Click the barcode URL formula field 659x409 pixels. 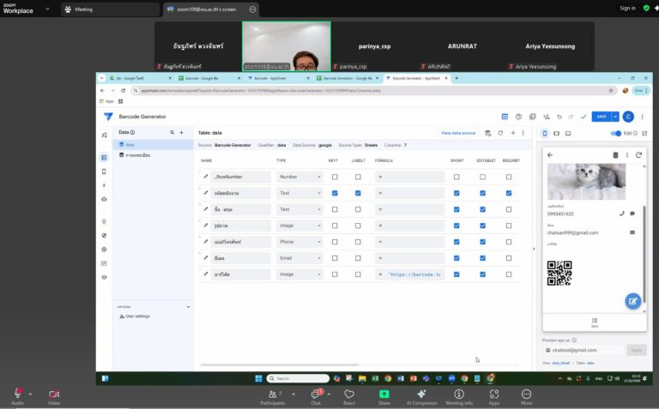tap(412, 274)
